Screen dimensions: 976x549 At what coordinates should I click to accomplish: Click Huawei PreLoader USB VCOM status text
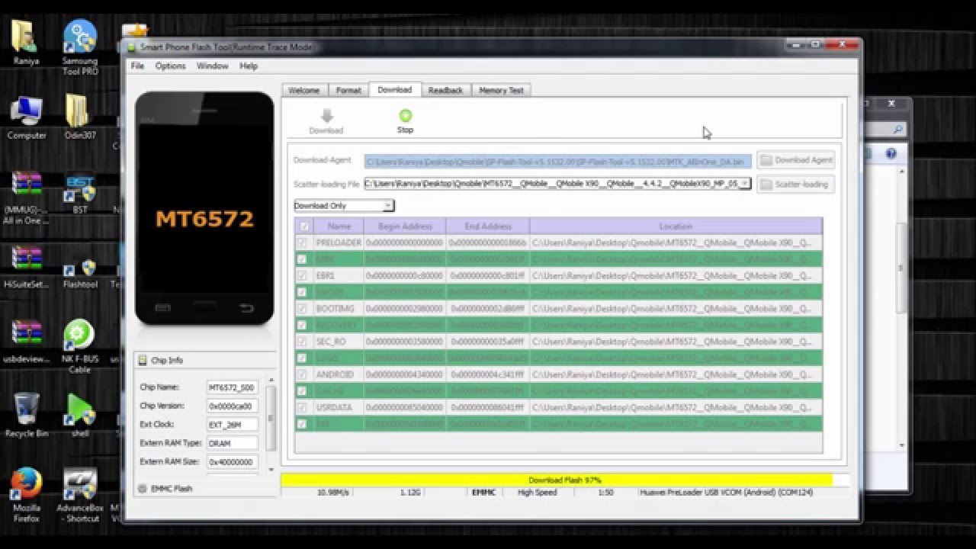726,493
